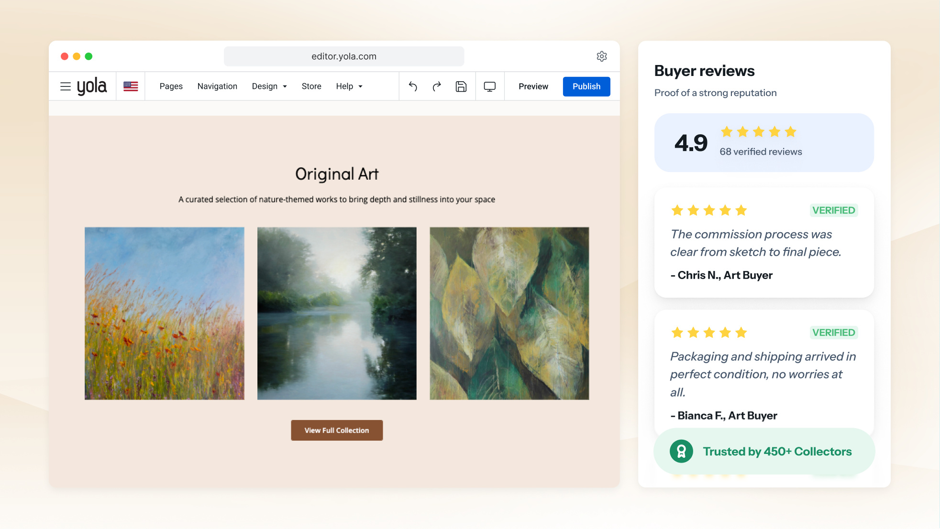Click the stars beside 4.9 rating
This screenshot has height=529, width=940.
(x=759, y=132)
